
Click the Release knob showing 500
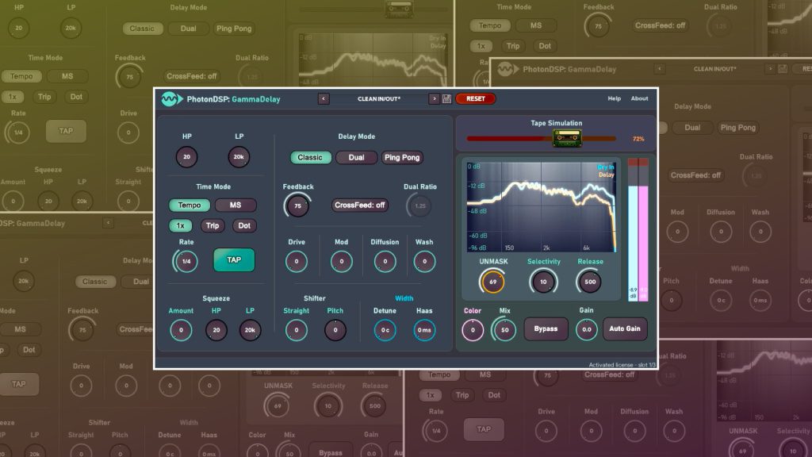590,282
